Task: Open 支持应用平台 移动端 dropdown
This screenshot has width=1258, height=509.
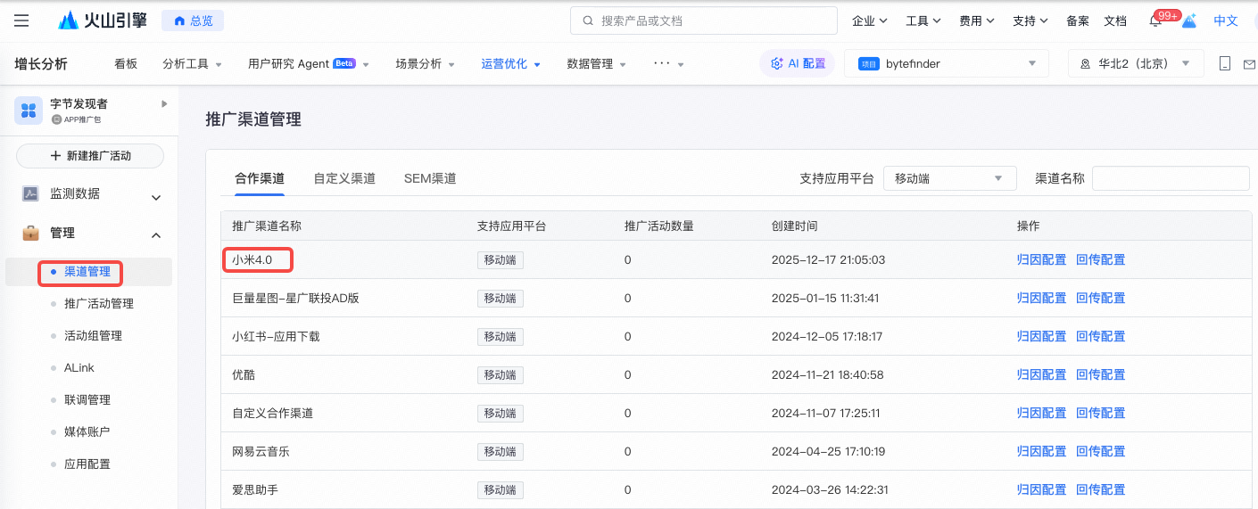Action: [949, 178]
